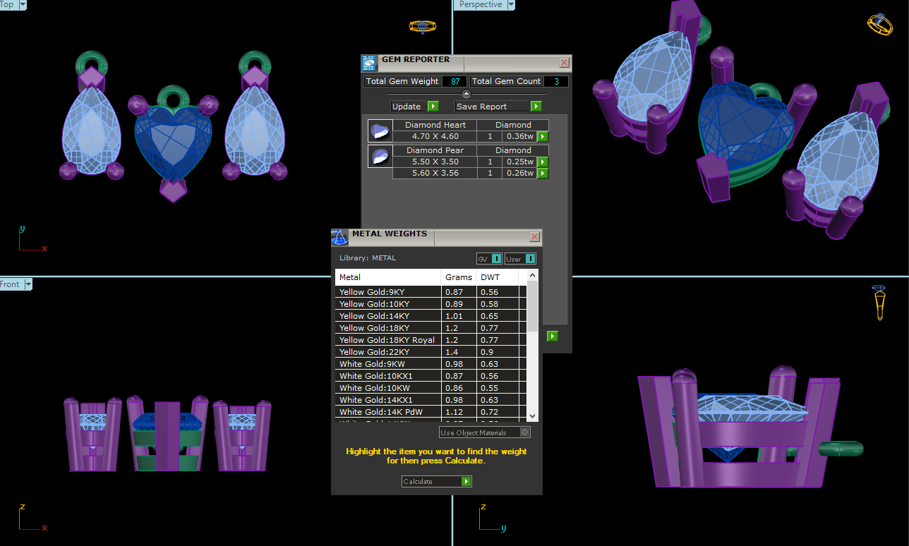Enable Use Object Materials option

coord(524,432)
